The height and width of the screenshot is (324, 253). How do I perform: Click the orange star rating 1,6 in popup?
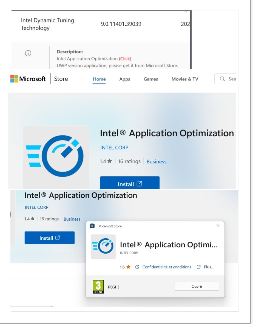125,267
